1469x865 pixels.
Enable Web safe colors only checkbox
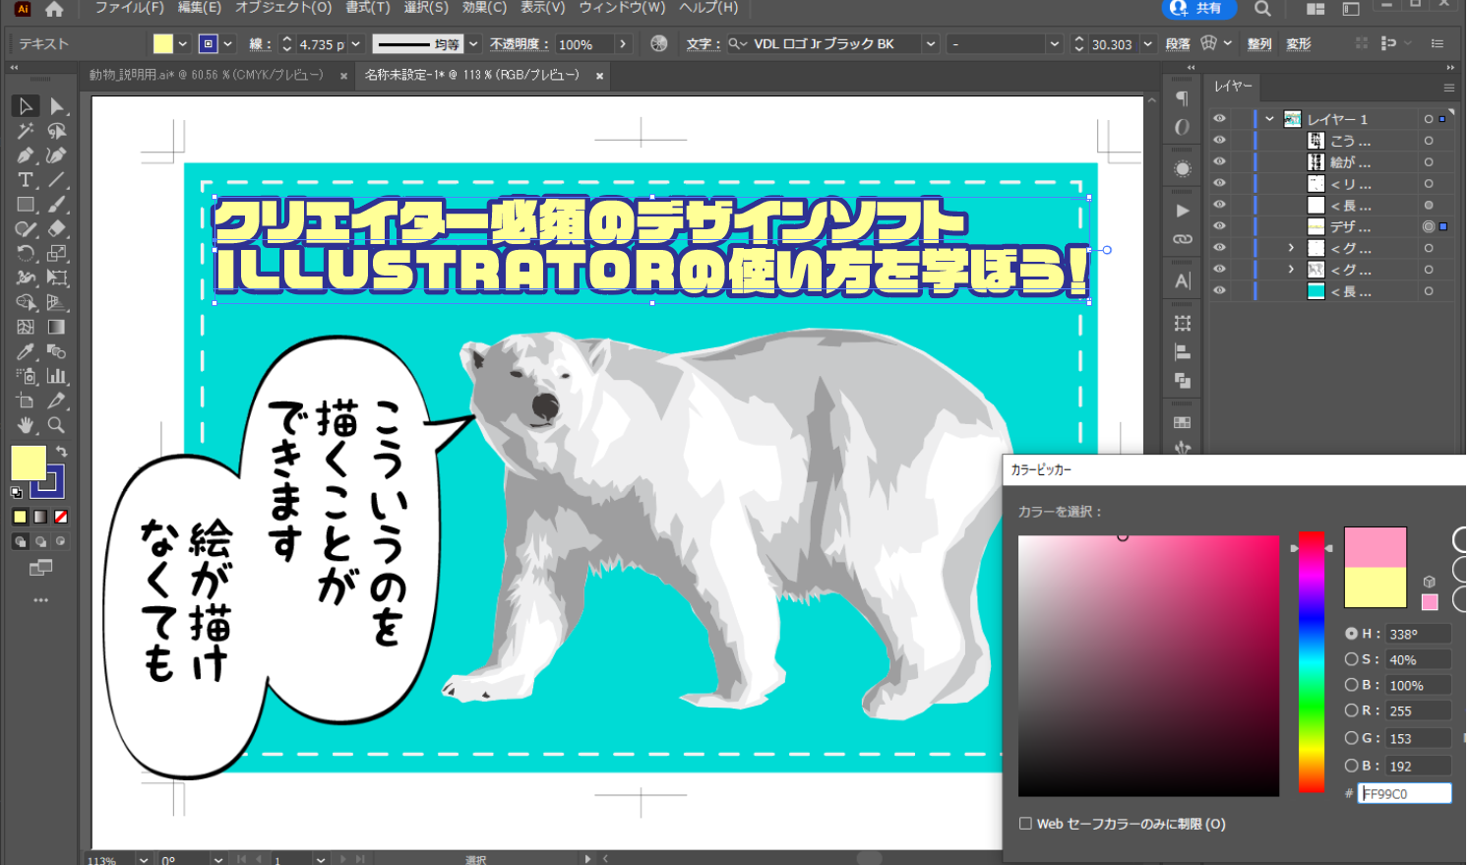pyautogui.click(x=1025, y=824)
